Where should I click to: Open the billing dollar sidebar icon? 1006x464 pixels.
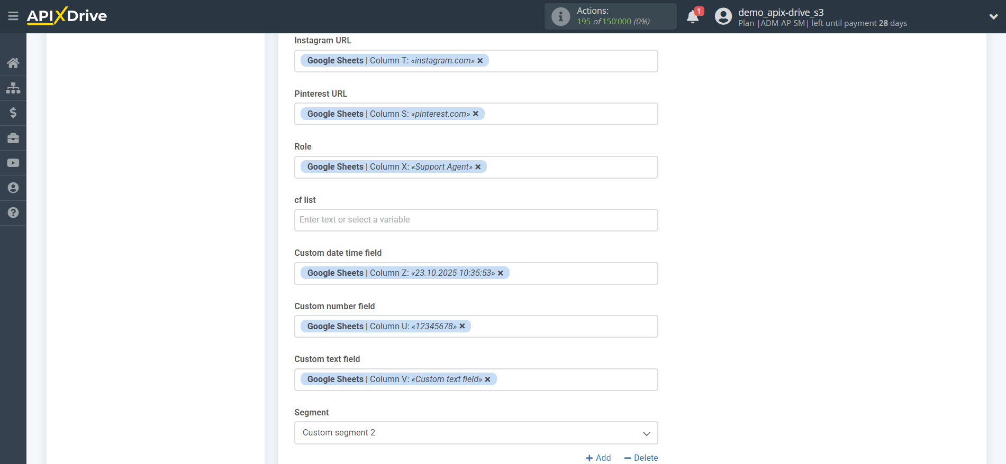pyautogui.click(x=13, y=113)
